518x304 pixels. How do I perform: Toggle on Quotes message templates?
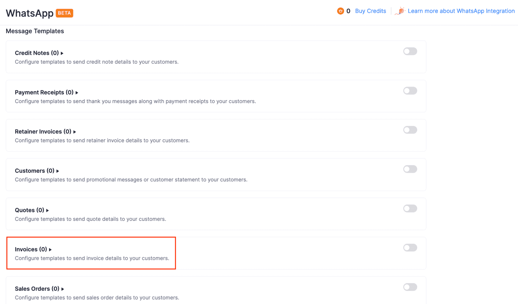click(410, 209)
